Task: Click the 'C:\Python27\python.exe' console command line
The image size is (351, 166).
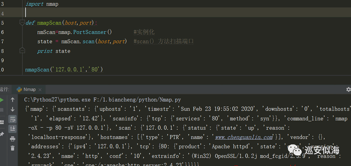Action: click(x=103, y=100)
